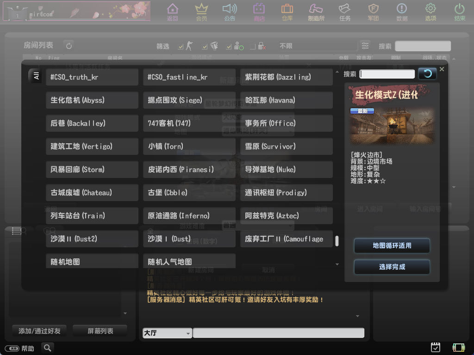Click the friends list scroll down arrow
Screen dimensions: 474x355
click(125, 313)
